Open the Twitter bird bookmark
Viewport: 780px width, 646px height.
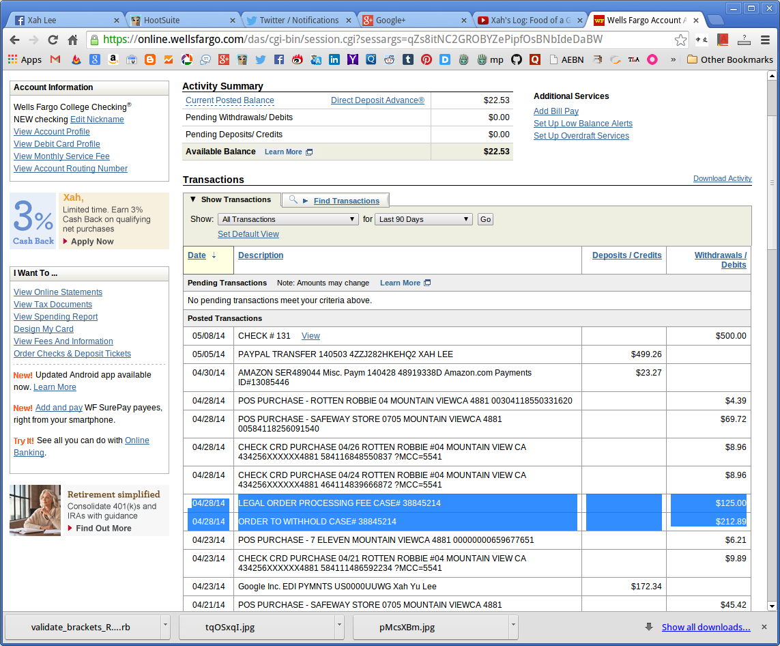pyautogui.click(x=261, y=59)
